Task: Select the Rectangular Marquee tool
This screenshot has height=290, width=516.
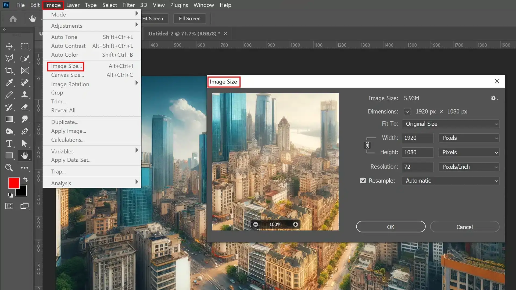Action: (25, 46)
